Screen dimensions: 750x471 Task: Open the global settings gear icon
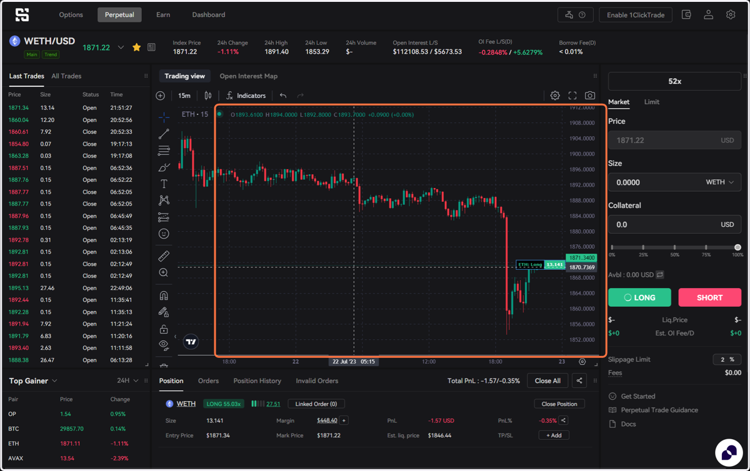click(x=731, y=14)
